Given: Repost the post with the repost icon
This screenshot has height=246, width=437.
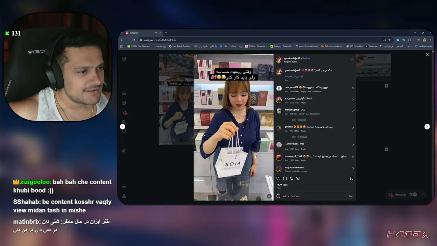Looking at the screenshot, I should (x=292, y=178).
